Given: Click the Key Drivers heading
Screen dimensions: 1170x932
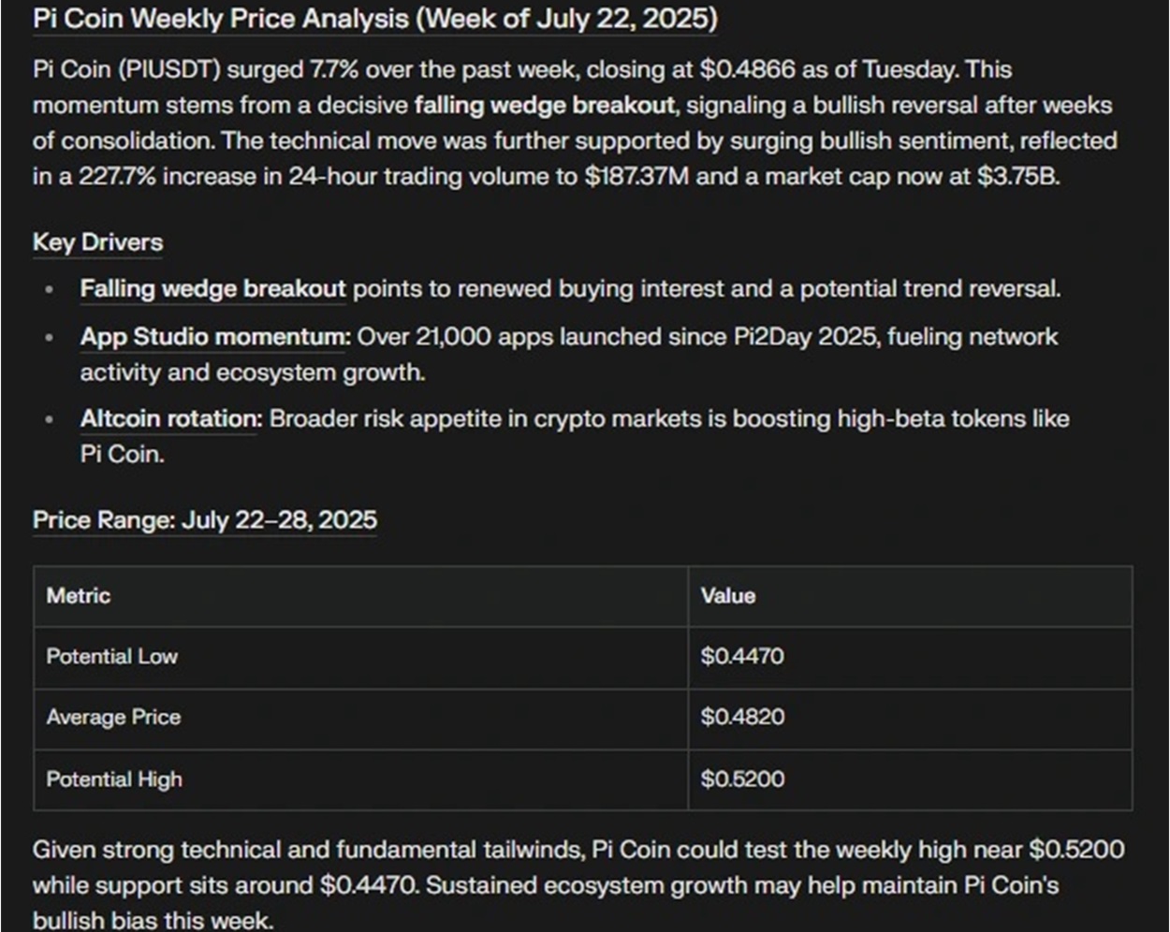Looking at the screenshot, I should click(x=97, y=242).
